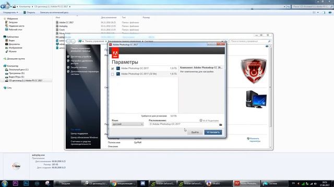Screen dimensions: 334x187
Task: Select the PS icon of the 32 Bit row
Action: [x=118, y=74]
